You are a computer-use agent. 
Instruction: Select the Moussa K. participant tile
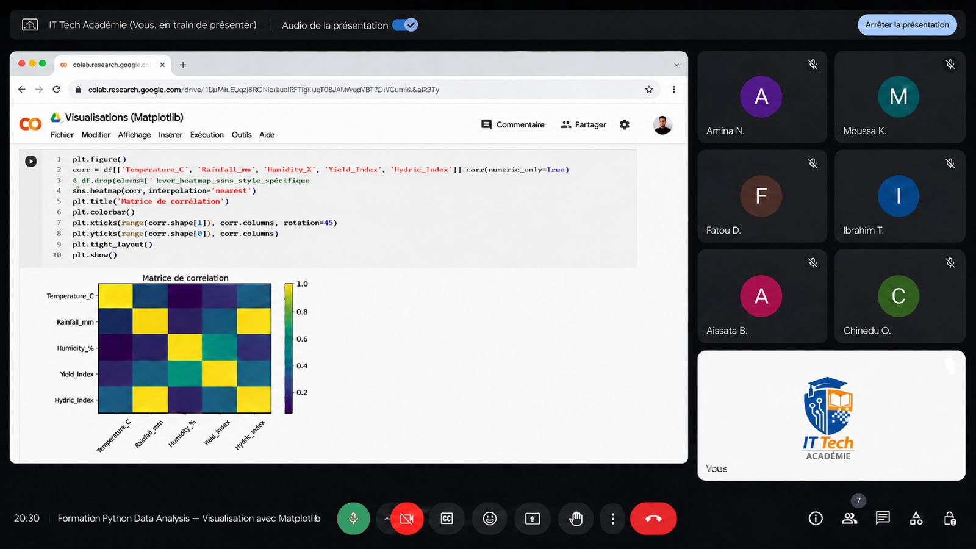pos(900,97)
